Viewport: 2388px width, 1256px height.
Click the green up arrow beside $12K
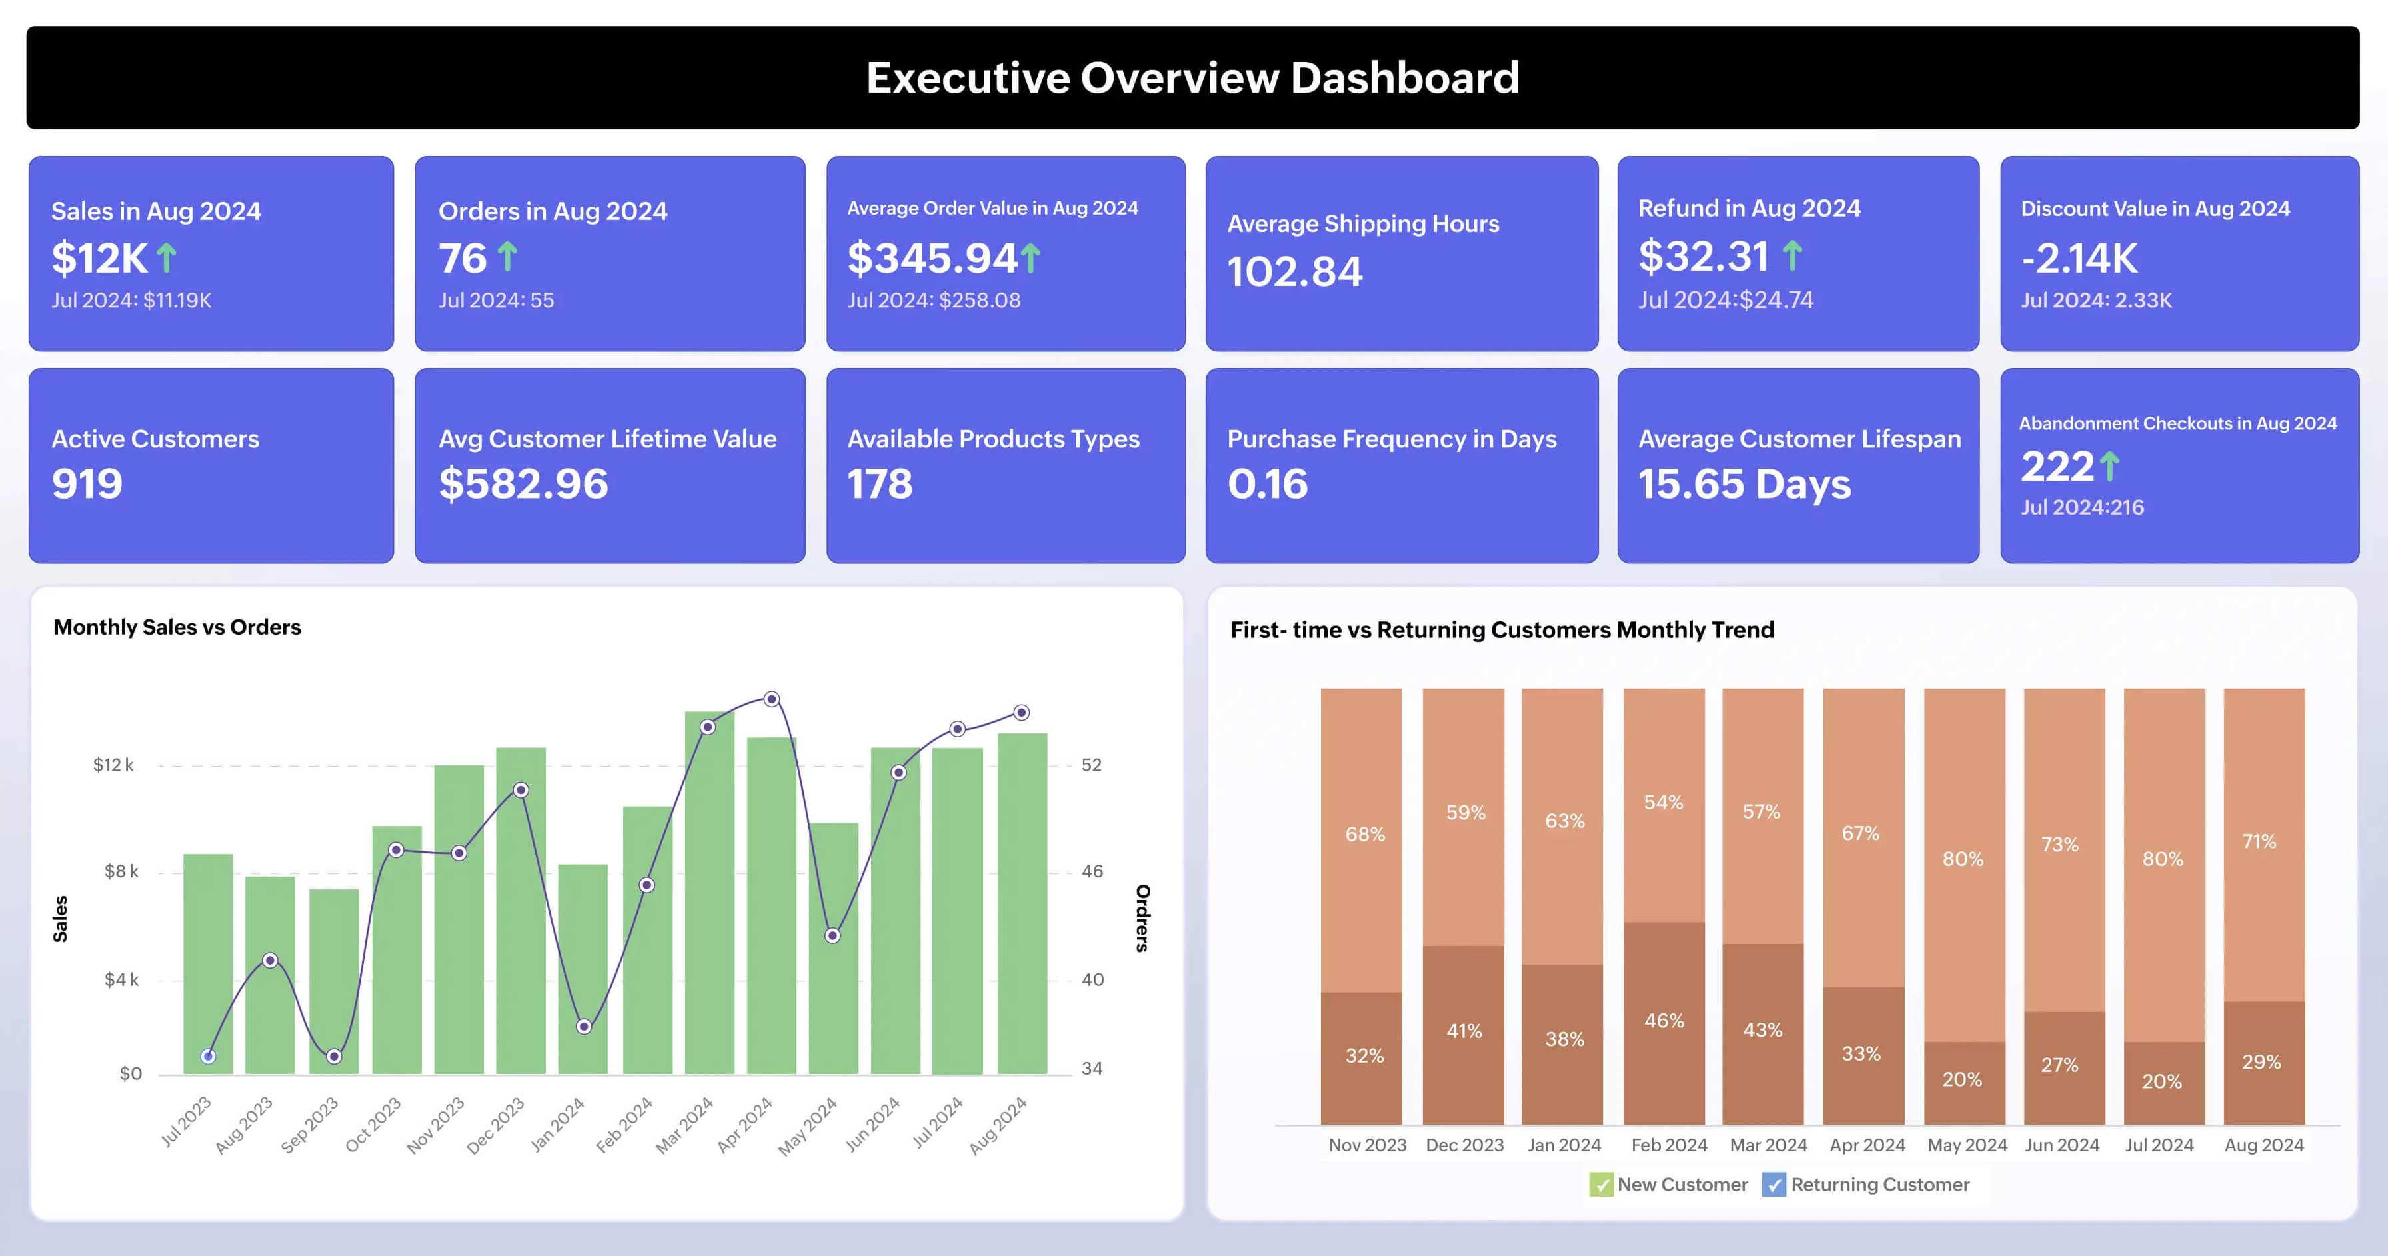pyautogui.click(x=167, y=258)
